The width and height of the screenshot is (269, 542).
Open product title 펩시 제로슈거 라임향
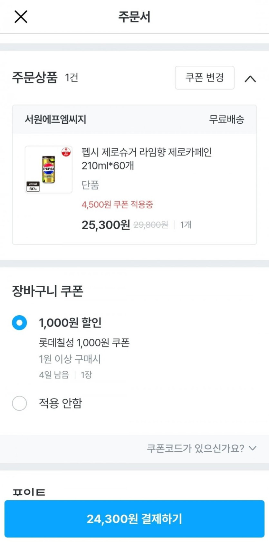pos(147,158)
